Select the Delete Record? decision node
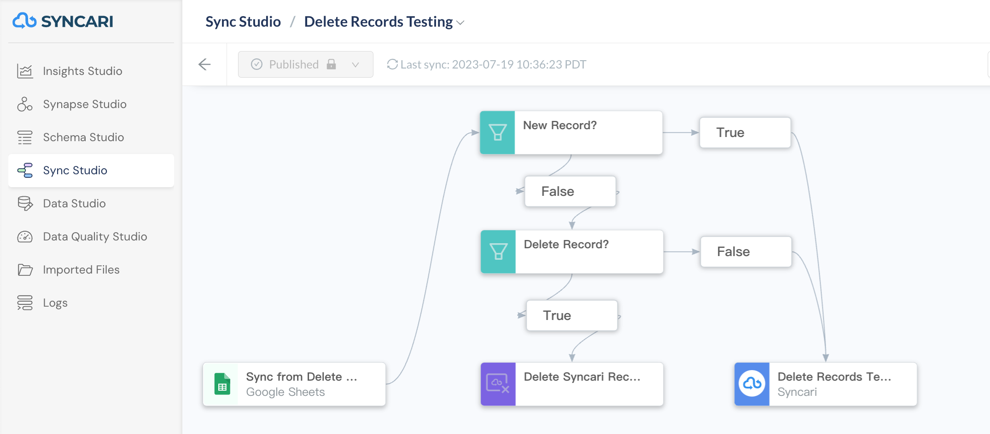This screenshot has width=990, height=434. click(572, 251)
